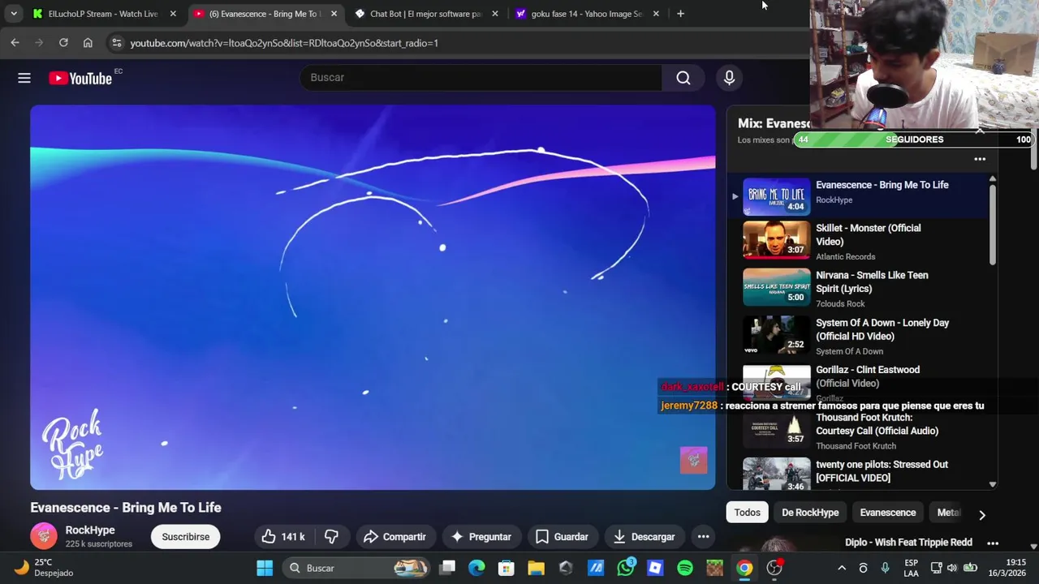Play Thousand Foot Krutch Courtesy Call
This screenshot has height=584, width=1039.
858,431
